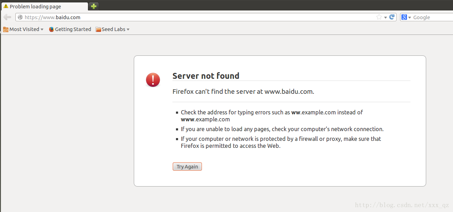Click the Google search engine icon
This screenshot has width=453, height=212.
tap(404, 17)
